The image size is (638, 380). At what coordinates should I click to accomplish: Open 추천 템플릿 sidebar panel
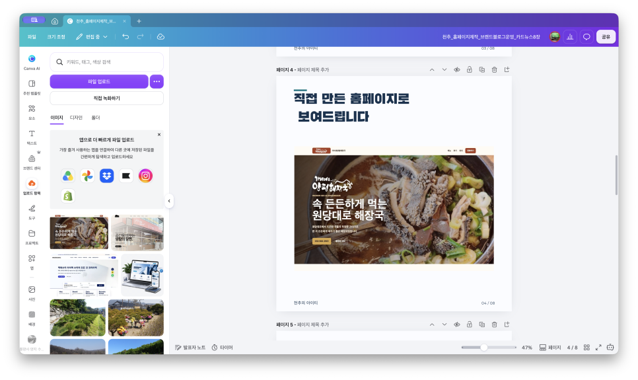tap(32, 87)
